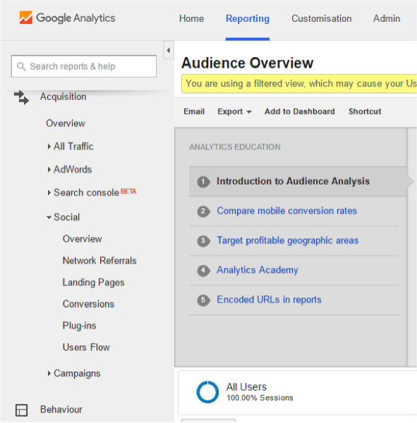
Task: Click numbered circle 5 beside Encoded URLs
Action: [x=203, y=300]
